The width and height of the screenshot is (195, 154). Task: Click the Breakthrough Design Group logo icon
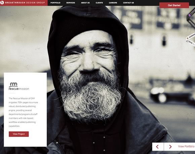pyautogui.click(x=2, y=2)
